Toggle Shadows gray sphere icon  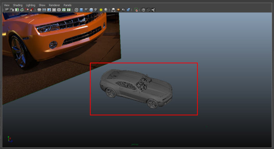click(x=106, y=10)
